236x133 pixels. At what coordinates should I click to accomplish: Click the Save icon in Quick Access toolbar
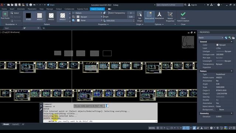click(16, 5)
